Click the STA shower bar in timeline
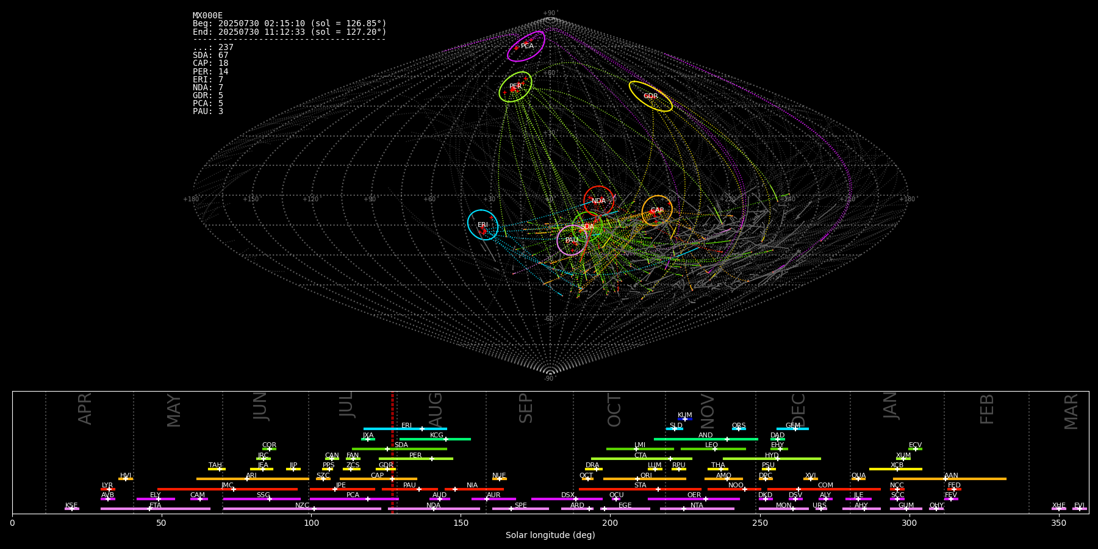Image resolution: width=1098 pixels, height=549 pixels. [640, 489]
